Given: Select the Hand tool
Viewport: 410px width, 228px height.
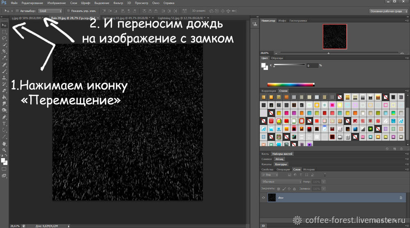Looking at the screenshot, I should tap(4, 144).
